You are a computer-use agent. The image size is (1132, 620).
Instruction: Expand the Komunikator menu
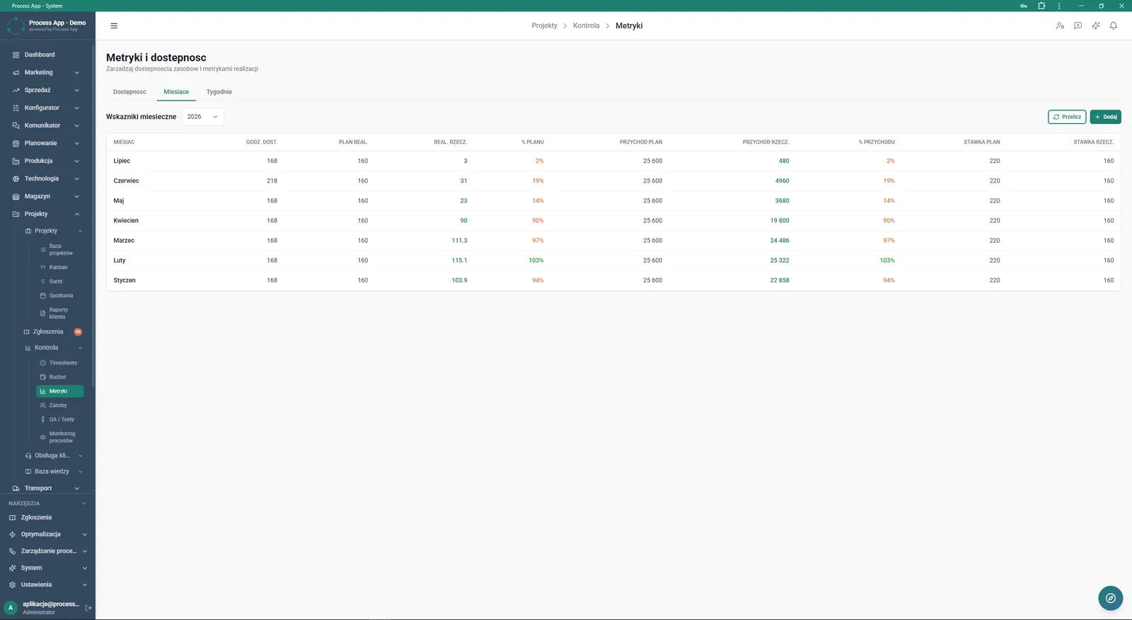click(47, 125)
